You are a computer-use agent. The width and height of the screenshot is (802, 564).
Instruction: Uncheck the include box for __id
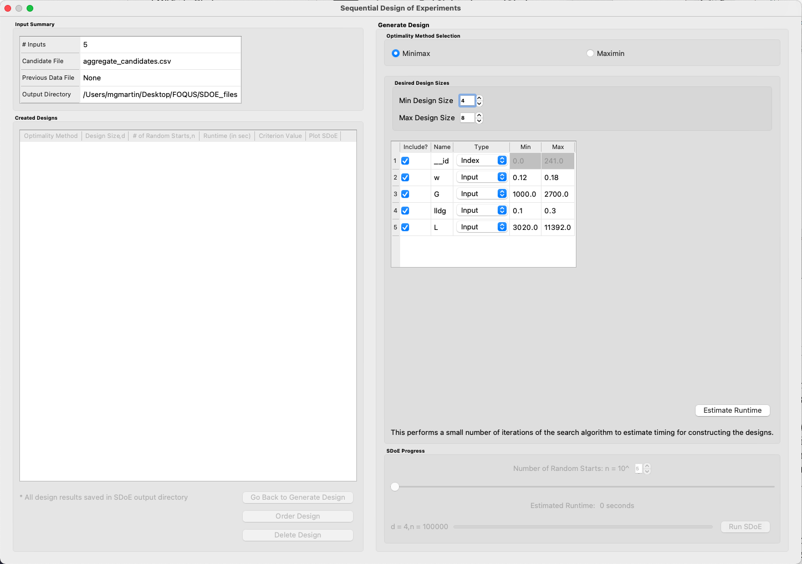(x=405, y=161)
